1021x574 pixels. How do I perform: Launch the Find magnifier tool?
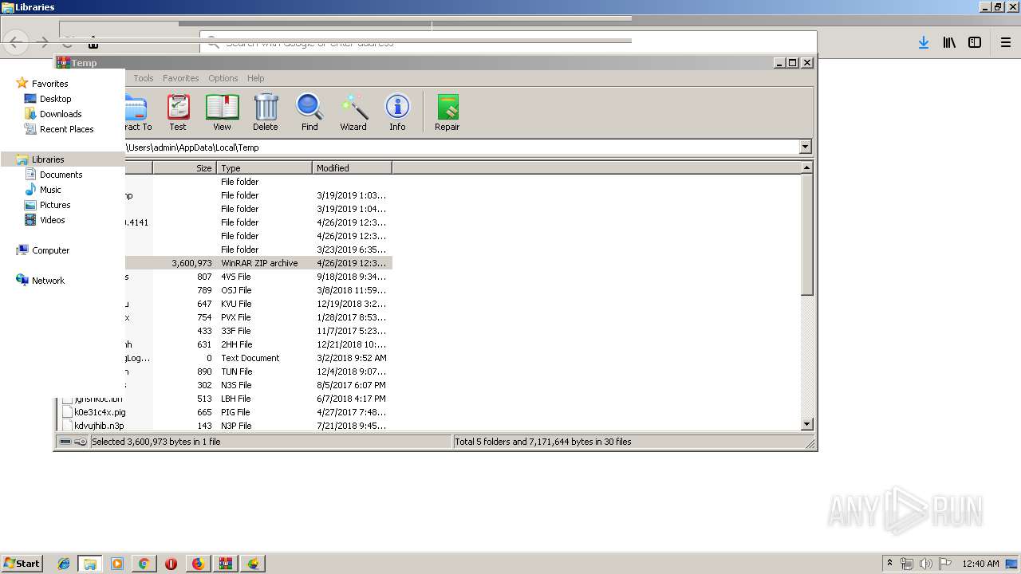coord(309,112)
